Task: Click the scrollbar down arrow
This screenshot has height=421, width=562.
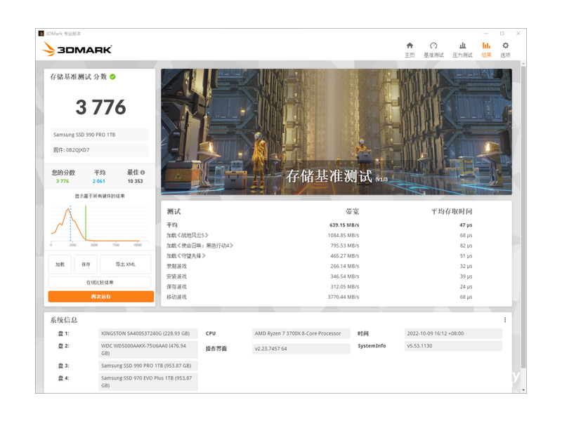Action: point(523,390)
